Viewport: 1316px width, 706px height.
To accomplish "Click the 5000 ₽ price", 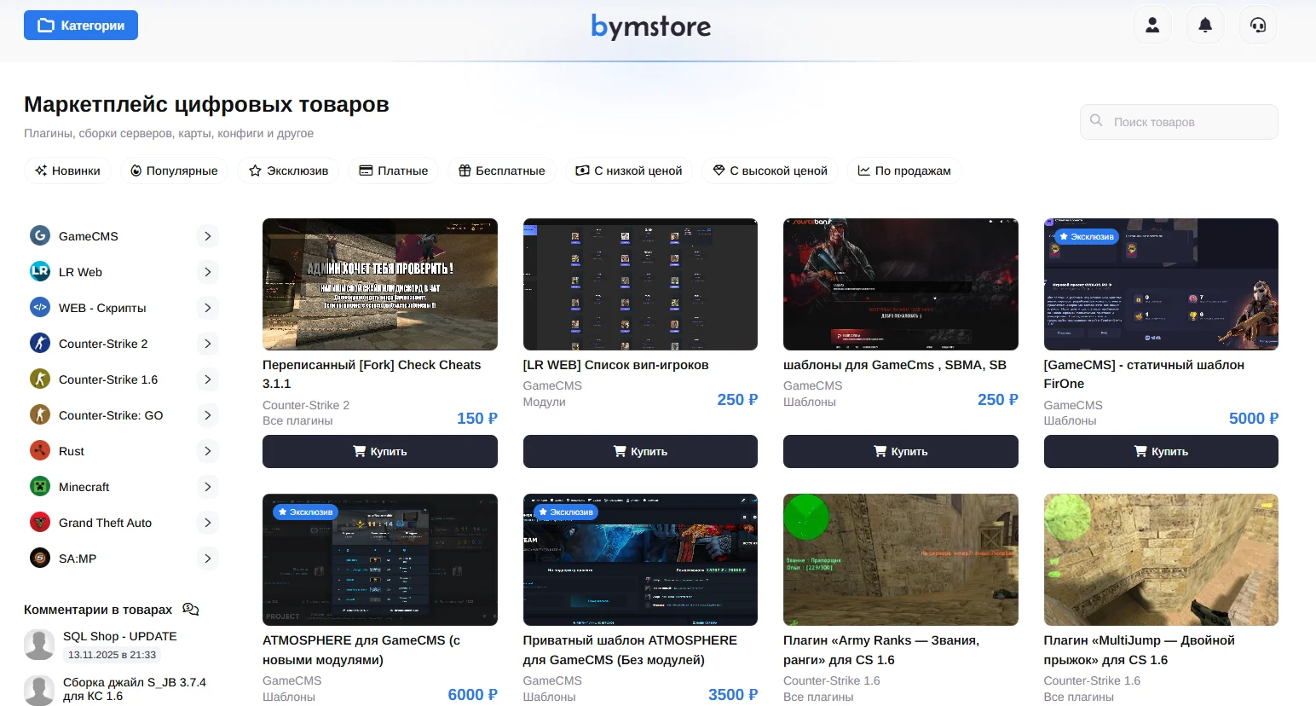I will click(x=1253, y=419).
